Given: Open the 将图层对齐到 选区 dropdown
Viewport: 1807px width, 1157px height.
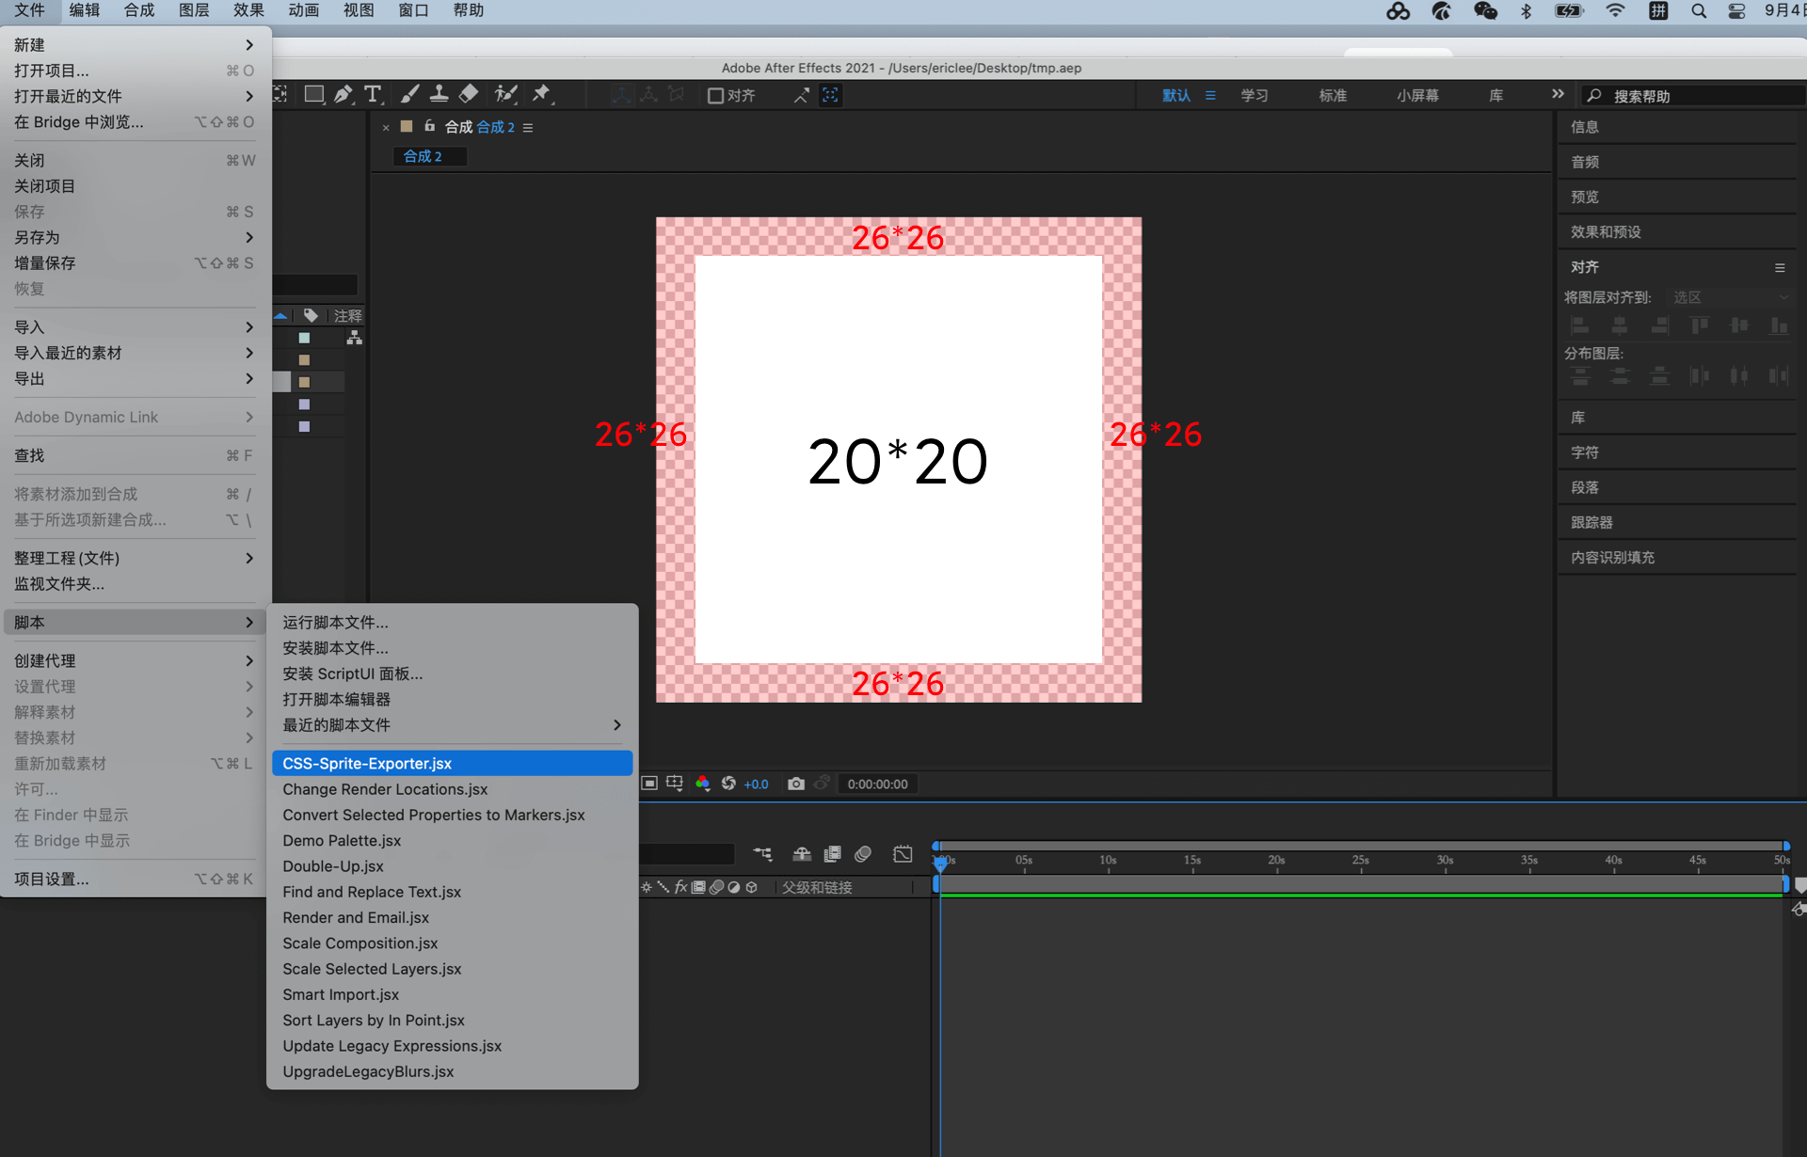Looking at the screenshot, I should pyautogui.click(x=1731, y=297).
